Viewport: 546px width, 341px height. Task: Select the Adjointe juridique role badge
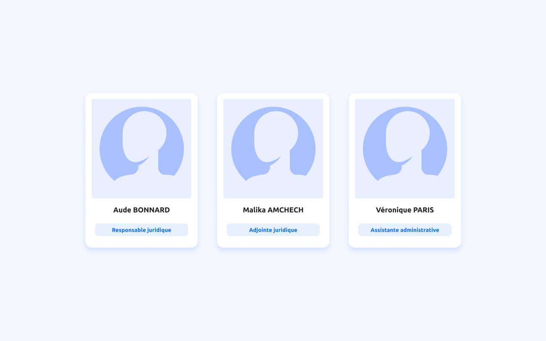273,230
